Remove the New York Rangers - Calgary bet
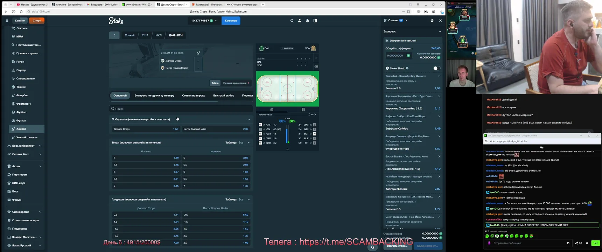The image size is (602, 252). pyautogui.click(x=439, y=177)
